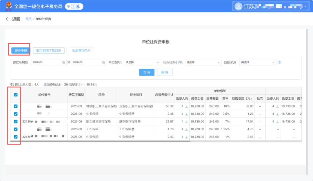Click the end period date field 2026-09
This screenshot has width=313, height=181.
pyautogui.click(x=89, y=62)
